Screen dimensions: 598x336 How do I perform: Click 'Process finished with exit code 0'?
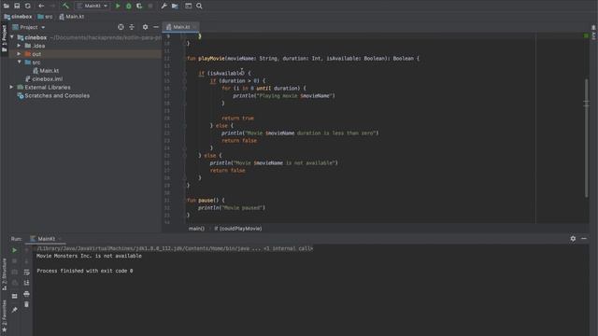coord(85,271)
